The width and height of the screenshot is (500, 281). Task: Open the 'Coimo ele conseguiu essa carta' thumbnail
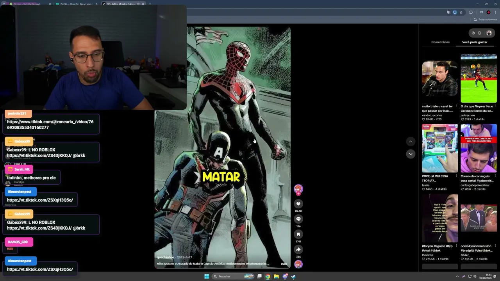(479, 148)
